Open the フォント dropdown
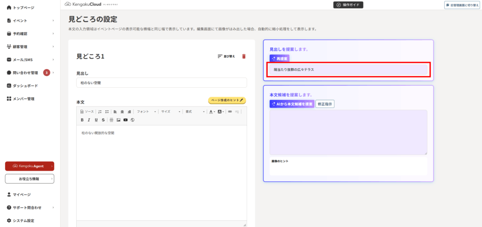 146,112
